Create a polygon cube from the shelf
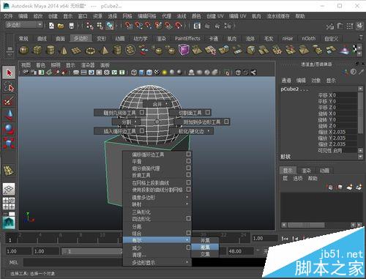Image resolution: width=366 pixels, height=279 pixels. [37, 50]
